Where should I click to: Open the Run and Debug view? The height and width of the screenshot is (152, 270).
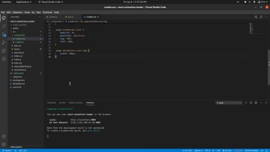pos(4,43)
